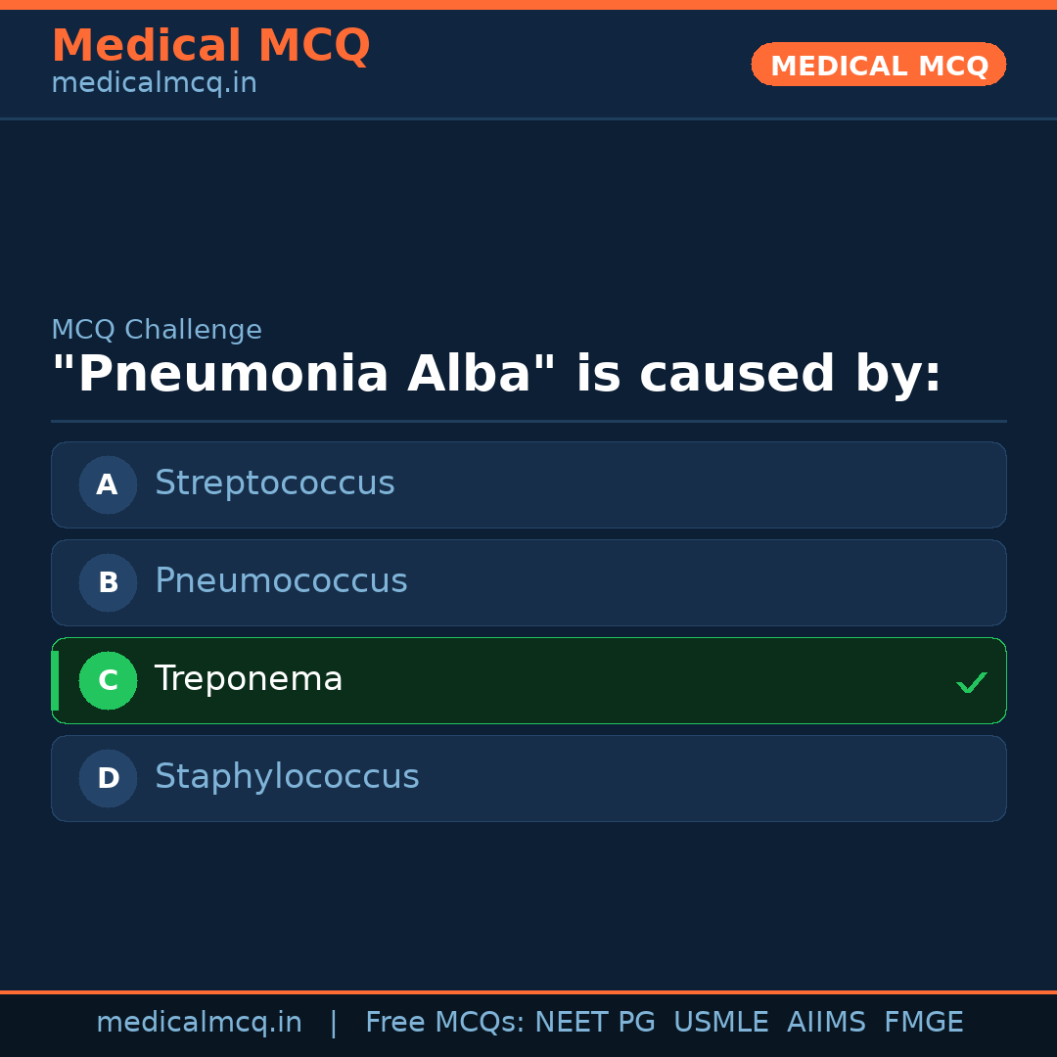Click the USMLE footer label
Screen dimensions: 1057x1057
pyautogui.click(x=720, y=1023)
